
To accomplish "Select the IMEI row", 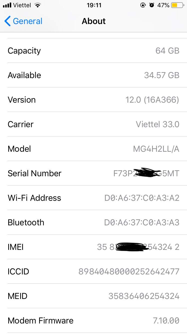I will pyautogui.click(x=93, y=247).
